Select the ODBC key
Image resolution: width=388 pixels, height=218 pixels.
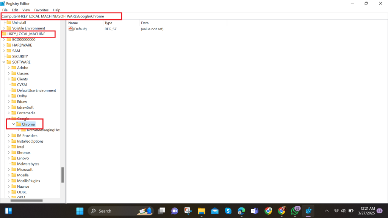(x=22, y=192)
